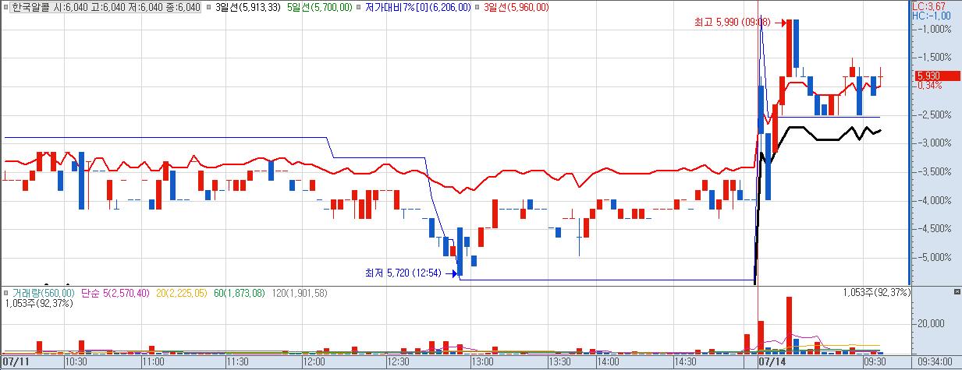Click the square marker before red 3일선 legend
The width and height of the screenshot is (962, 370).
pyautogui.click(x=478, y=7)
